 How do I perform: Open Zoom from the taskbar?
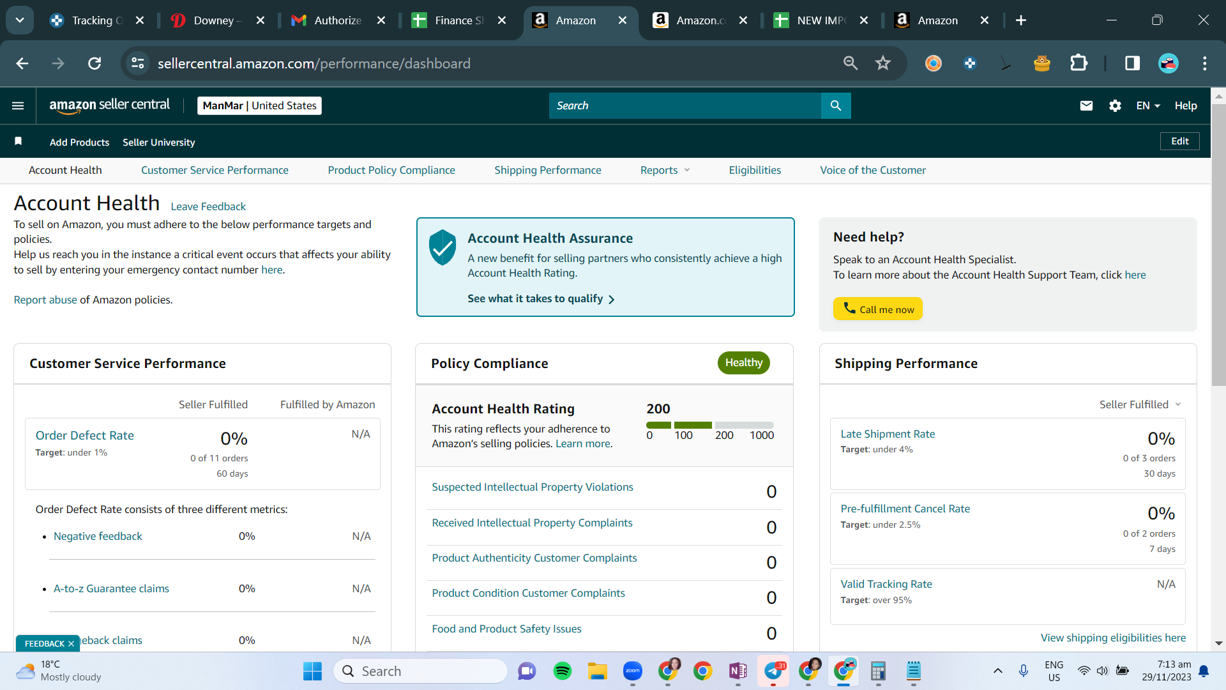pos(633,671)
